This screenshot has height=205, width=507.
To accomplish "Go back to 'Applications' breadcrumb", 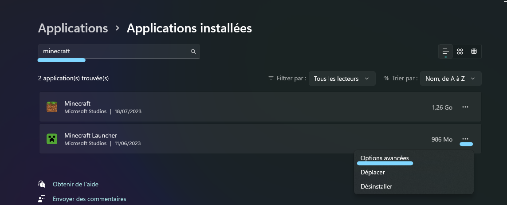I will point(73,28).
